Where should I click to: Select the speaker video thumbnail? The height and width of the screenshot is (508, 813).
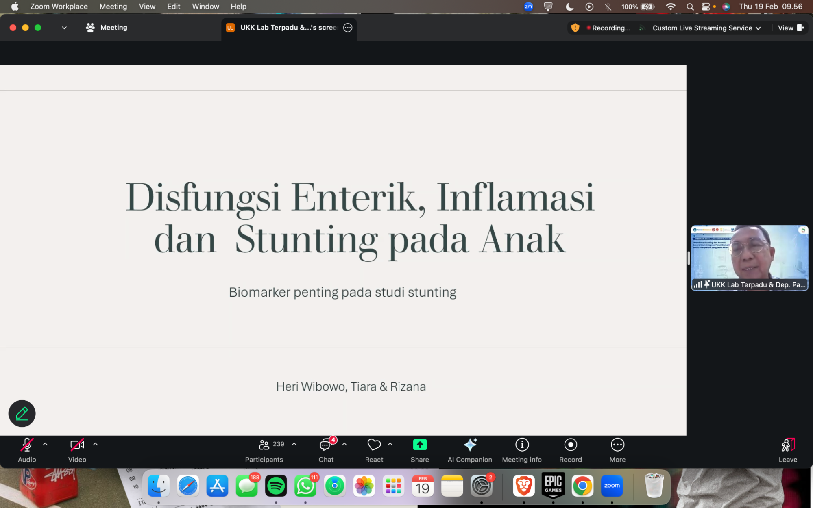749,257
